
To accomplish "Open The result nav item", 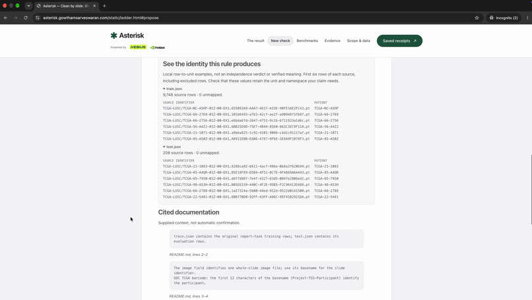I will point(255,41).
